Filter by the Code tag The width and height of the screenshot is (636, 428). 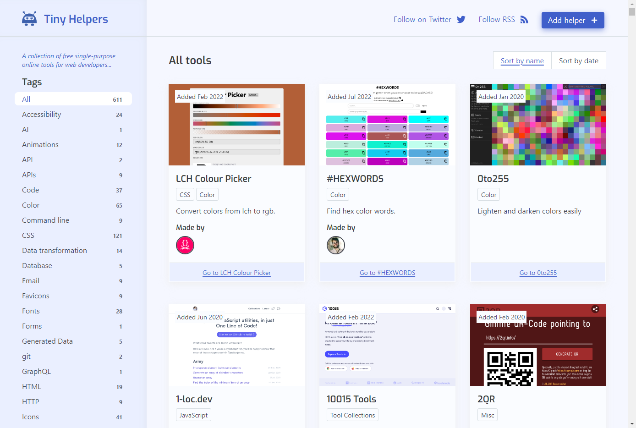pyautogui.click(x=73, y=190)
